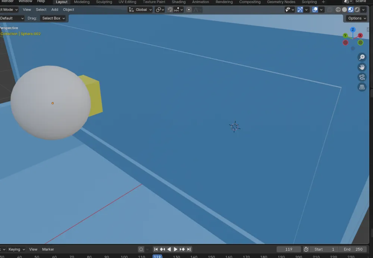Image resolution: width=373 pixels, height=258 pixels.
Task: Select wireframe viewport shading mode
Action: coord(338,10)
